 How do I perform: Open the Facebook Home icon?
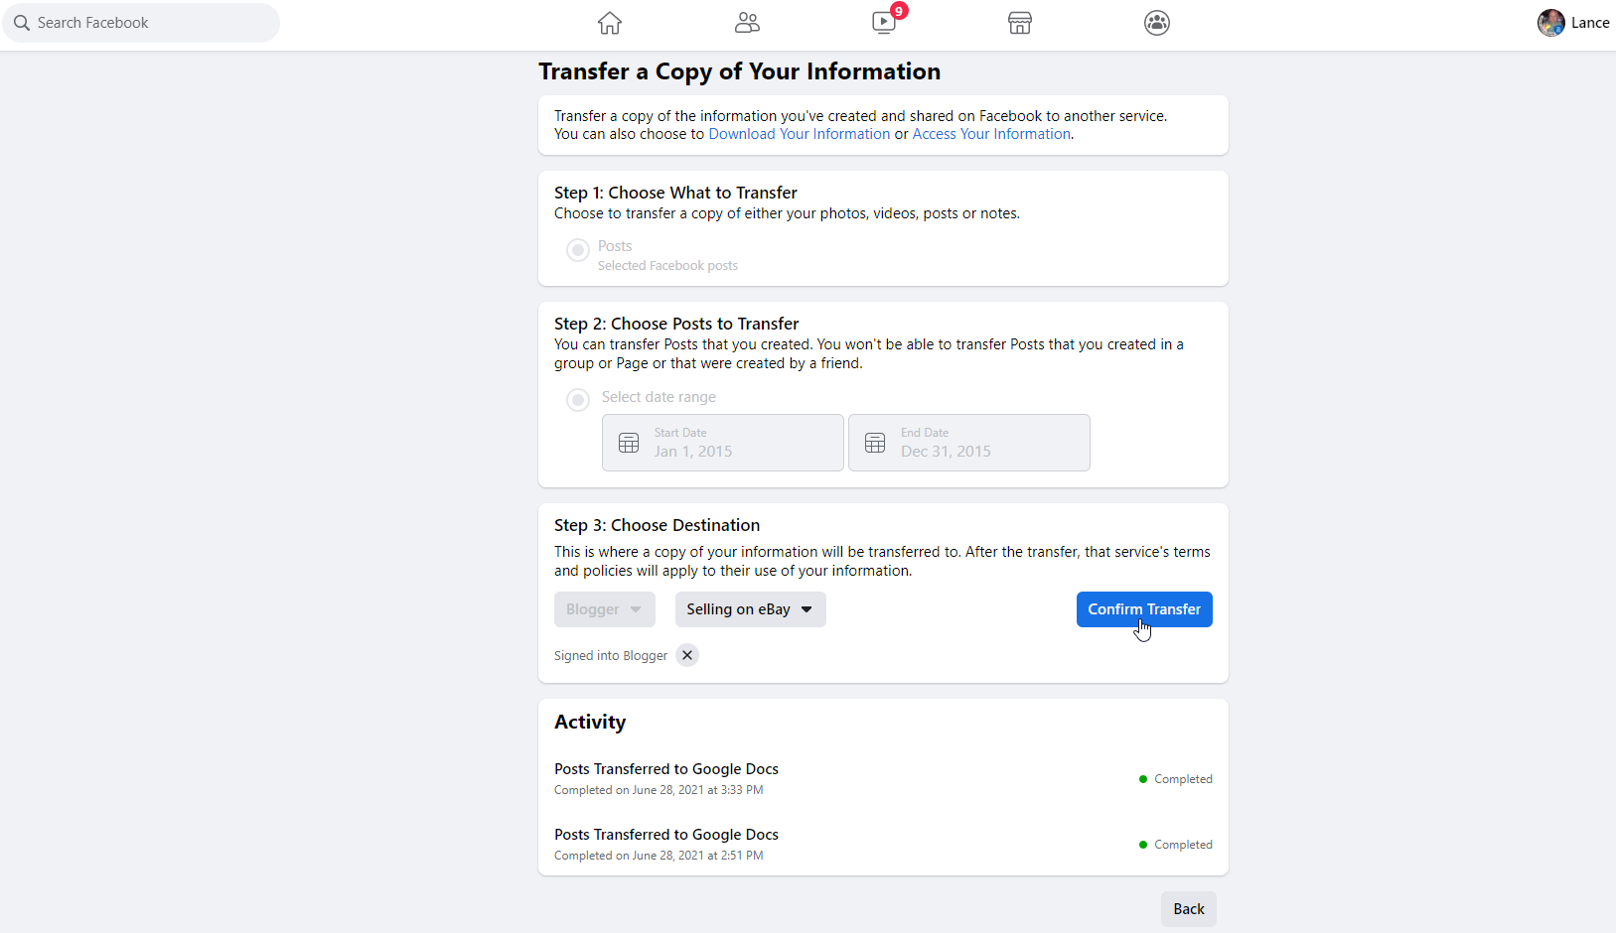pyautogui.click(x=610, y=23)
